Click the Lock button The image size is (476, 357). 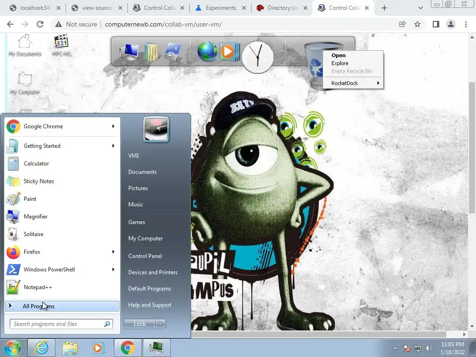pyautogui.click(x=139, y=324)
